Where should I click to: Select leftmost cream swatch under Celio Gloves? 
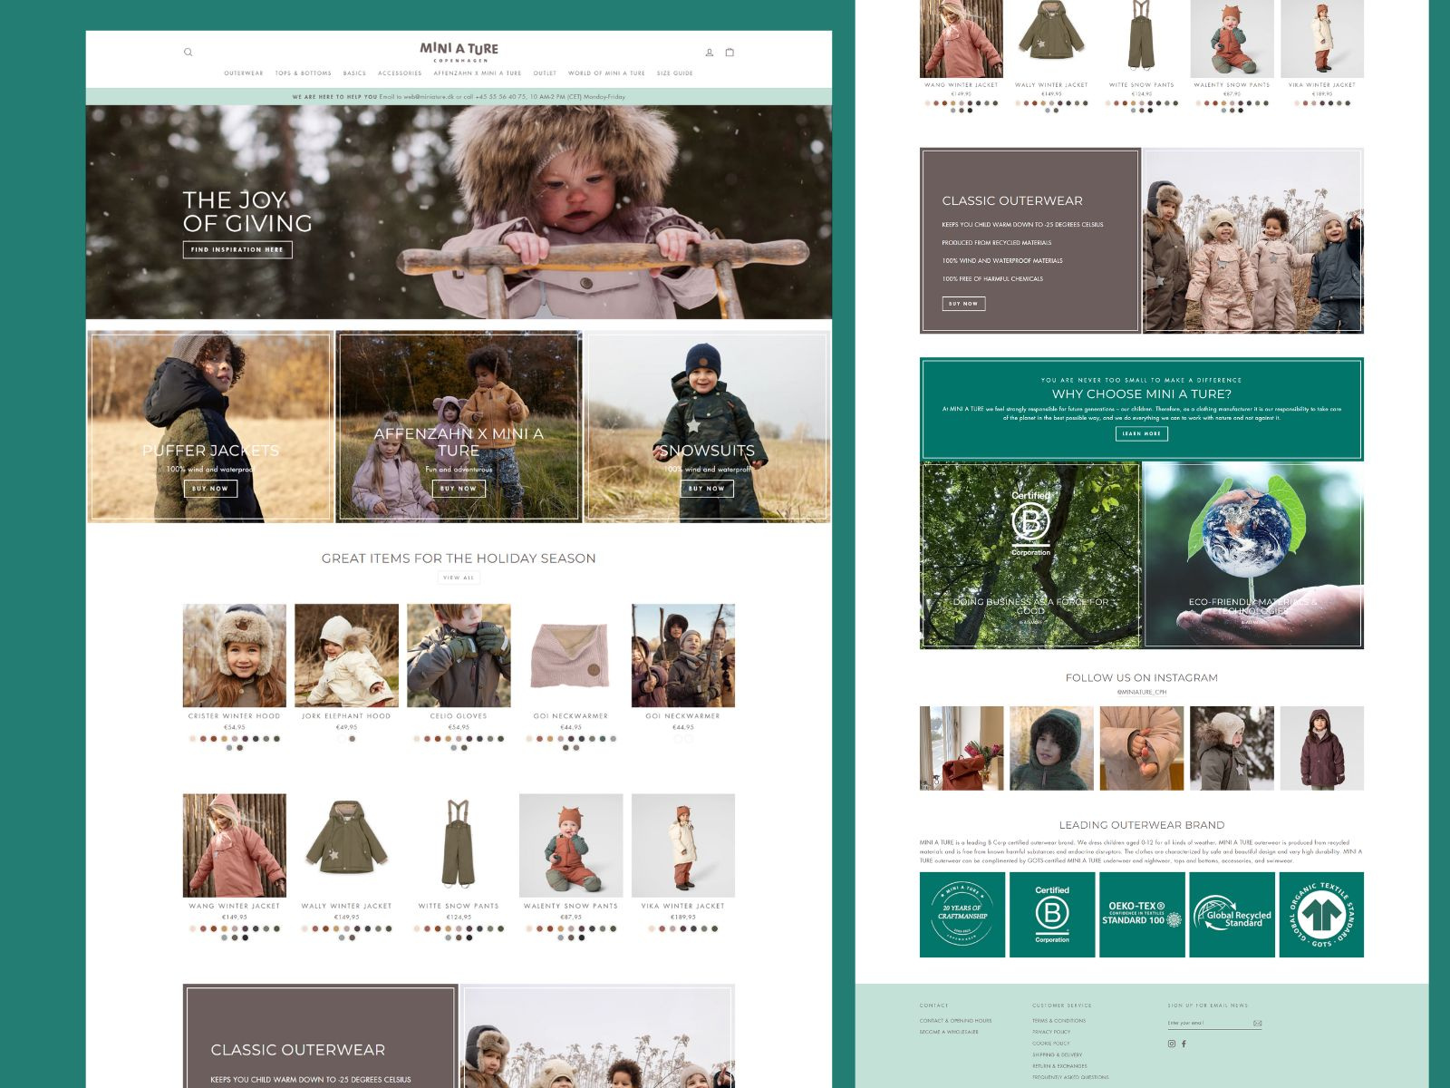(x=417, y=739)
